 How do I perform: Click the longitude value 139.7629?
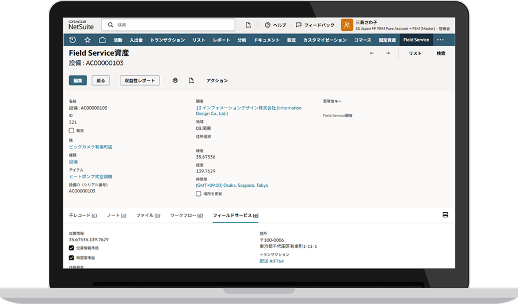(x=205, y=171)
